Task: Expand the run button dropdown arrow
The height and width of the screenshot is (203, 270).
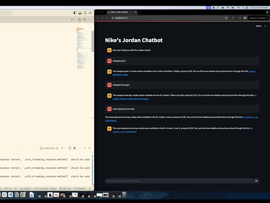Action: click(x=75, y=20)
